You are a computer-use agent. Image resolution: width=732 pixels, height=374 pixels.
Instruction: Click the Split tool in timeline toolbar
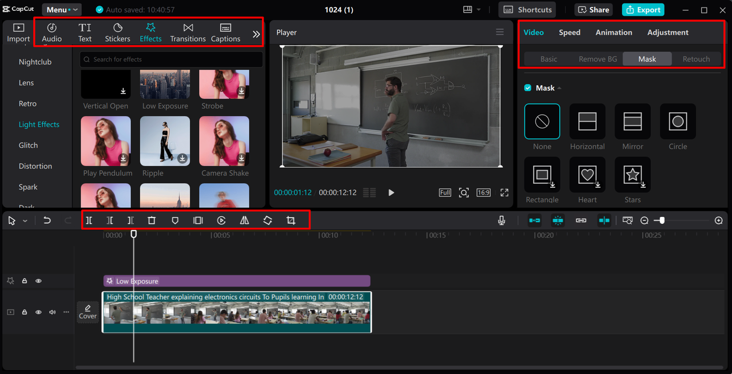click(x=89, y=220)
